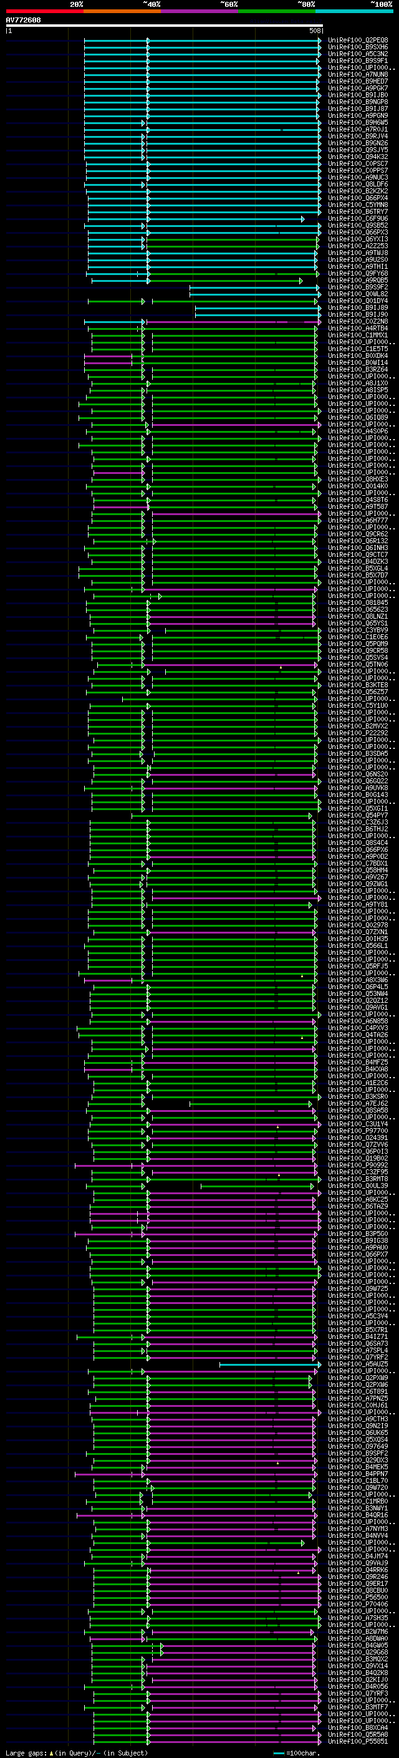Open hit UniRef100_A5C3N2
The image size is (399, 1758).
pyautogui.click(x=358, y=54)
